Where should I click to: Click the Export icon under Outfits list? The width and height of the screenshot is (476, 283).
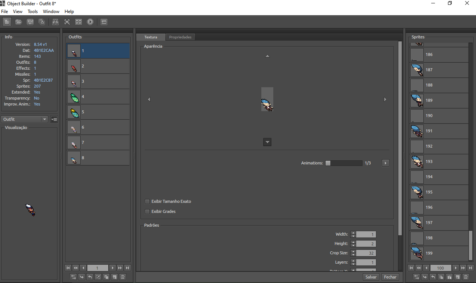point(90,277)
